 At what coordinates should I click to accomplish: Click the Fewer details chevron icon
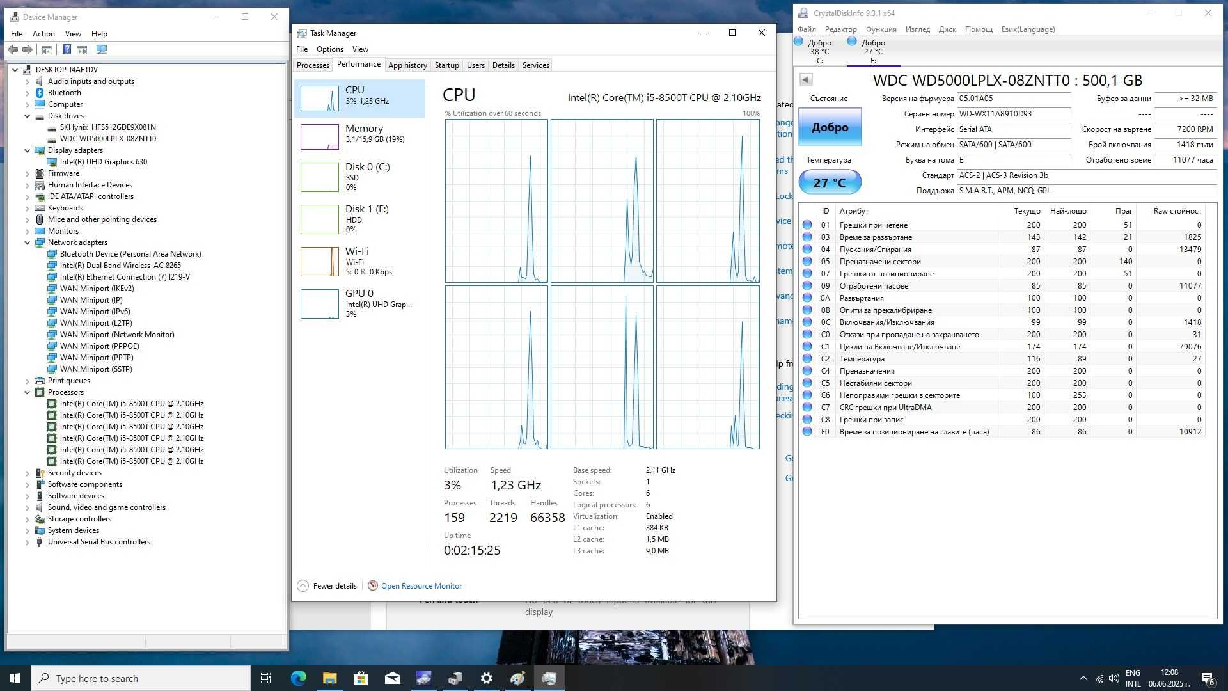(x=303, y=585)
